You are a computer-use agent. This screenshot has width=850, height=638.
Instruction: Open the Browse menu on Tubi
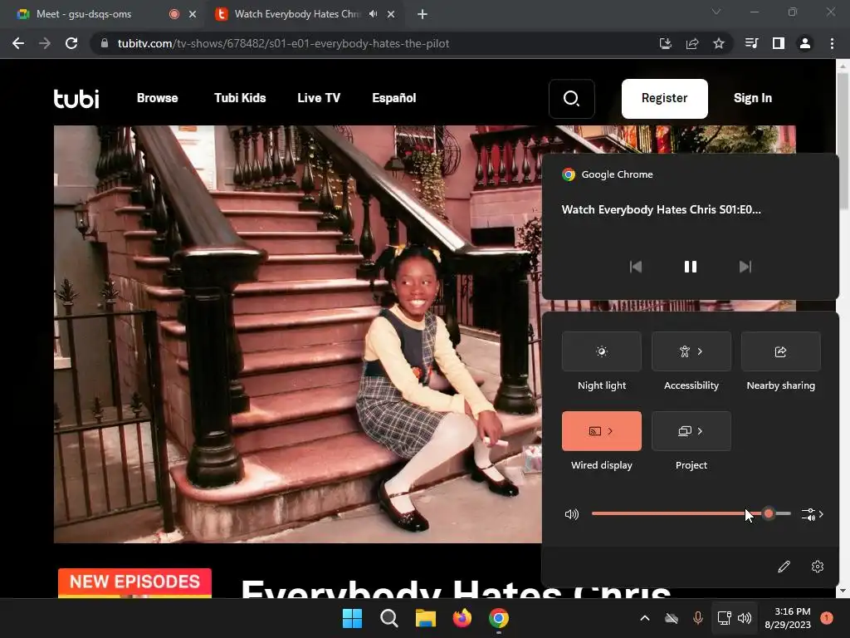157,98
